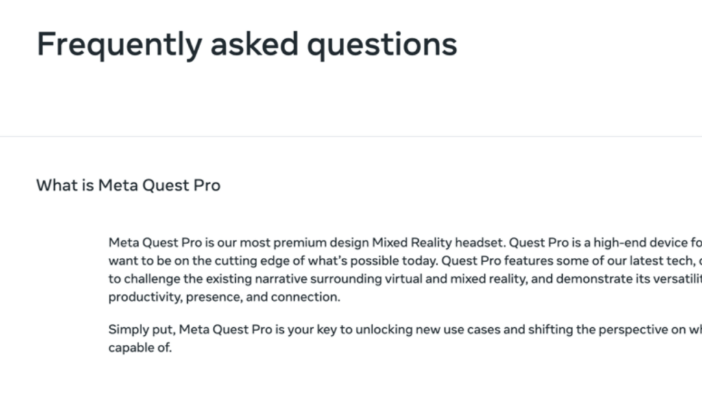Click the word "questions" in the page title

click(381, 45)
